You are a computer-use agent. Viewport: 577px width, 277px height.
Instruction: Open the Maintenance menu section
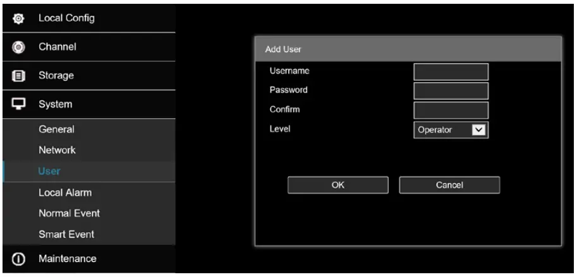[x=89, y=259]
